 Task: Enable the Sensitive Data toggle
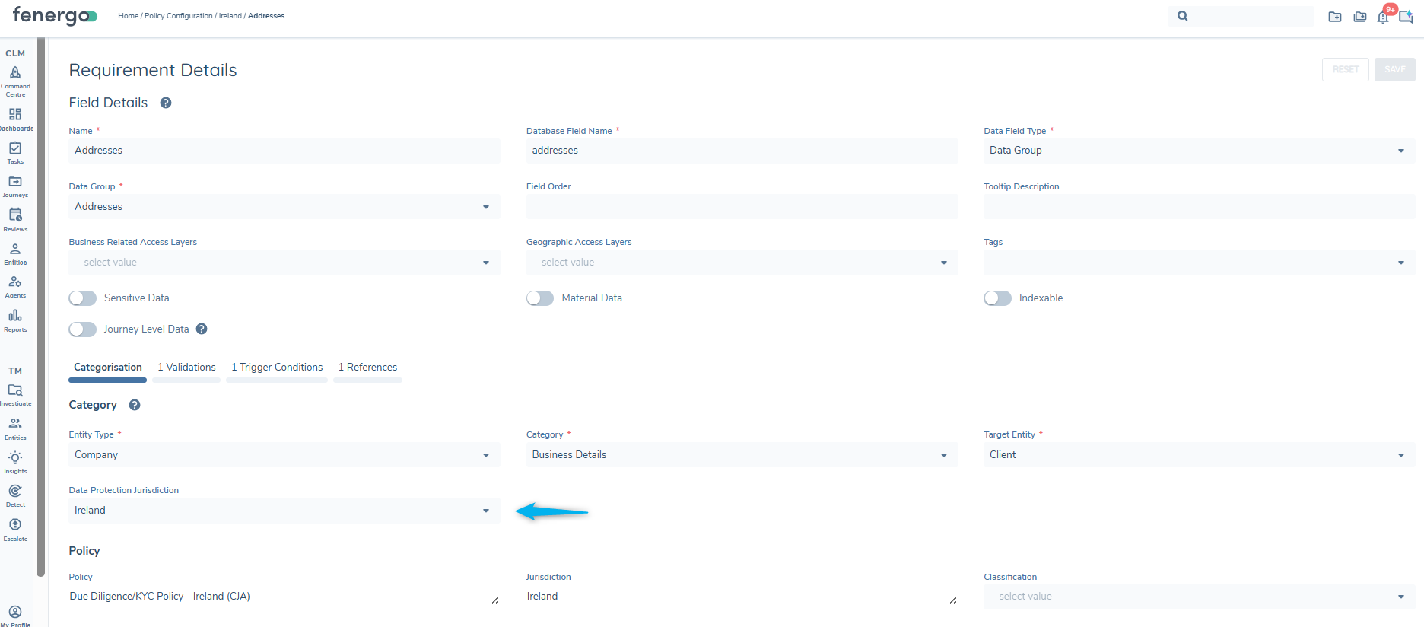click(83, 298)
